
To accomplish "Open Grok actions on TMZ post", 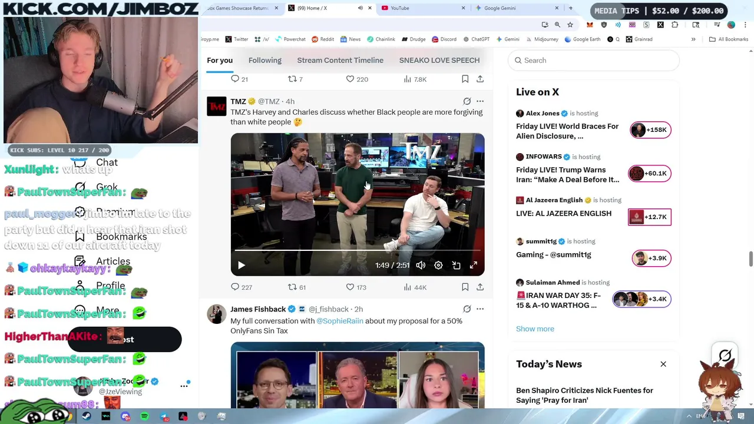I will click(467, 101).
